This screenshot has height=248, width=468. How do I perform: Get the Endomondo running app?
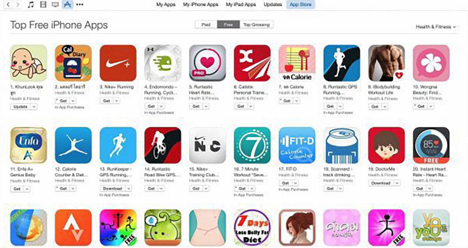pyautogui.click(x=151, y=106)
